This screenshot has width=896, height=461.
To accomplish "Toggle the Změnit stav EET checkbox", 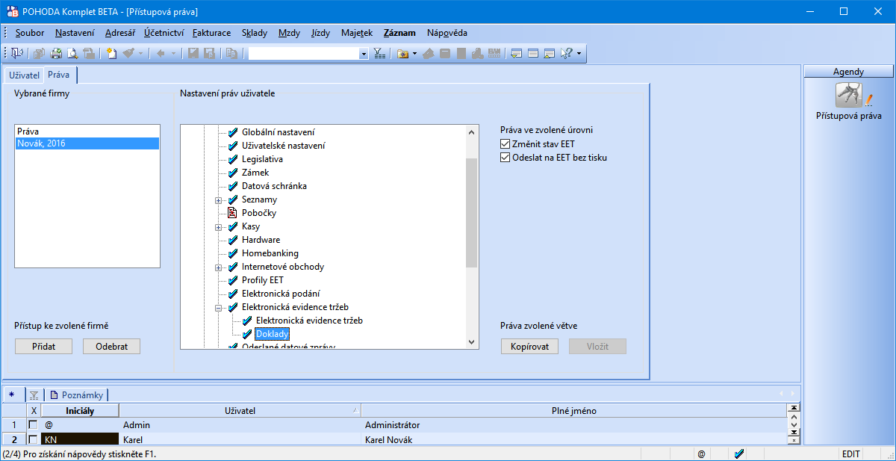I will 505,144.
